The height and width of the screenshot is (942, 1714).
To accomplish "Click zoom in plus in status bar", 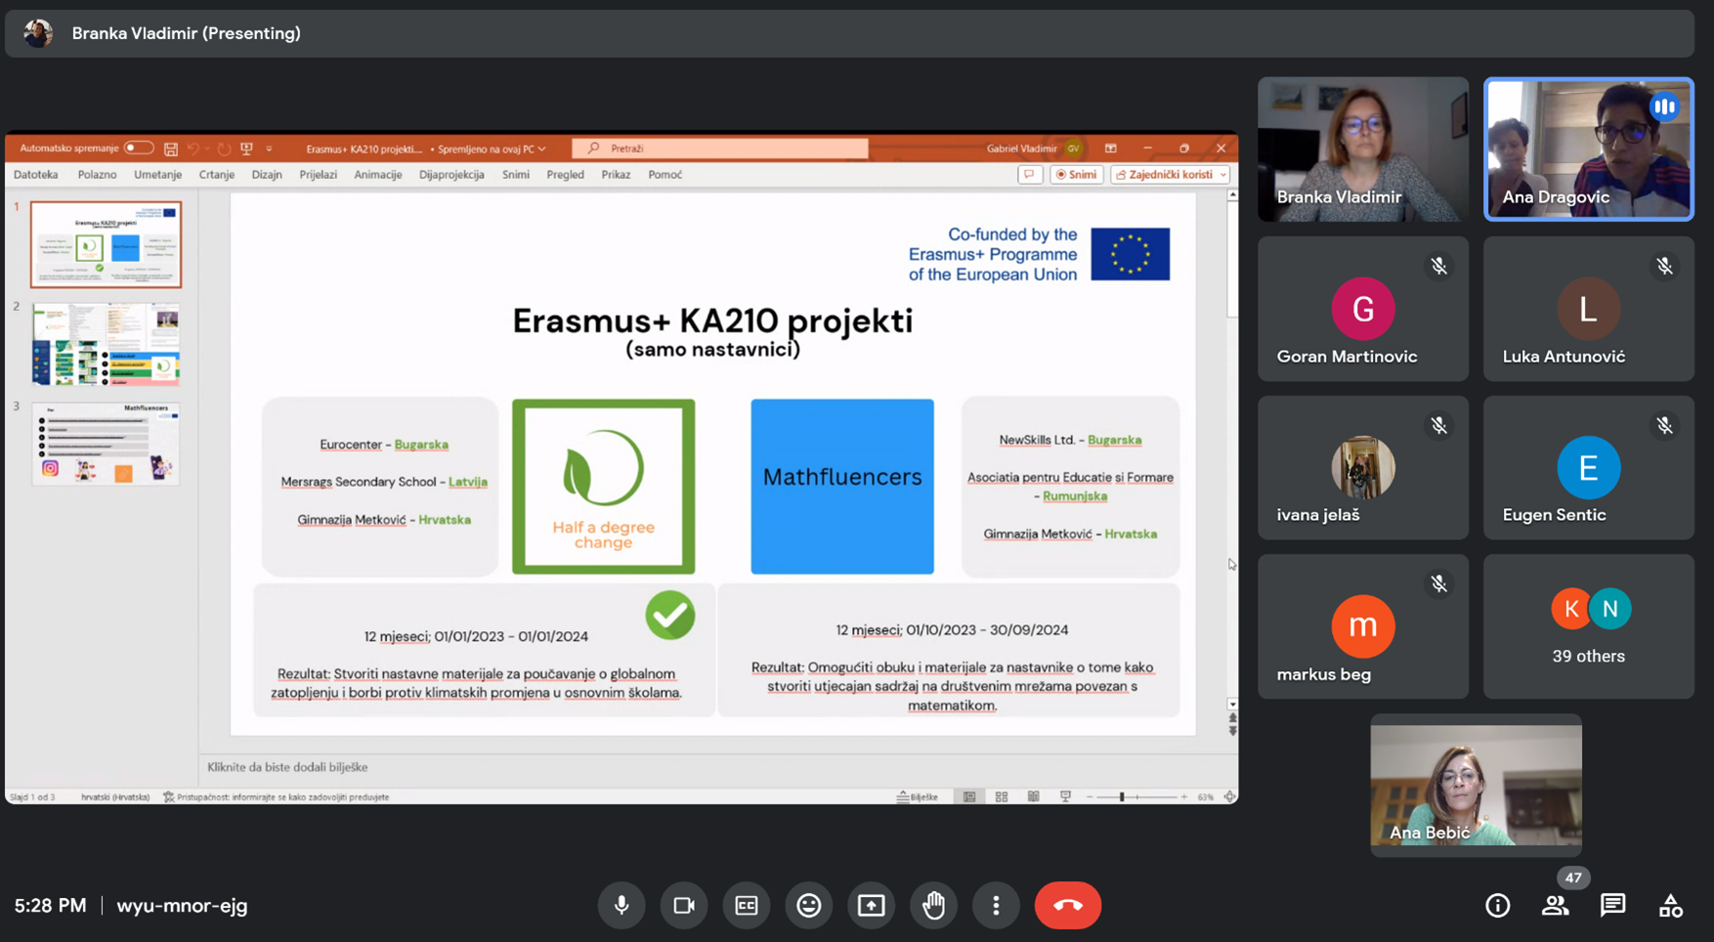I will 1184,797.
